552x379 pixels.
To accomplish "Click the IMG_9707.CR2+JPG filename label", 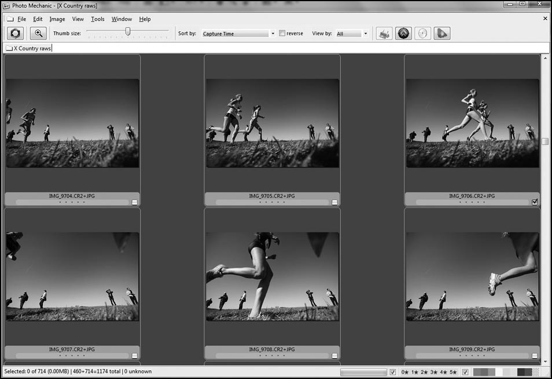I will (x=72, y=349).
